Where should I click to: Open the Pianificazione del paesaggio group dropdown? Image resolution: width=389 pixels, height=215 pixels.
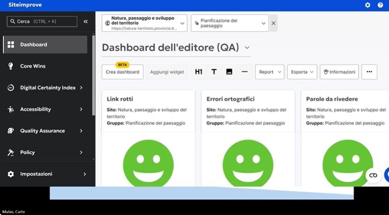tap(229, 23)
